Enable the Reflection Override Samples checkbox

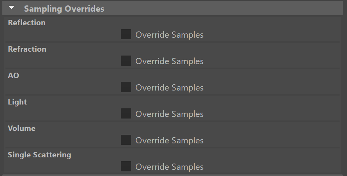coord(126,35)
